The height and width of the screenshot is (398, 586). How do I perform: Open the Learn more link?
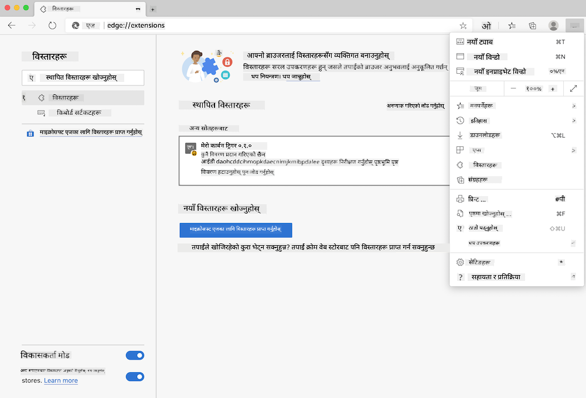tap(61, 380)
